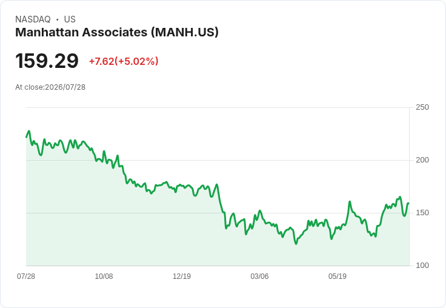The width and height of the screenshot is (446, 308).
Task: Click the 07/28 x-axis date label
Action: [x=26, y=276]
